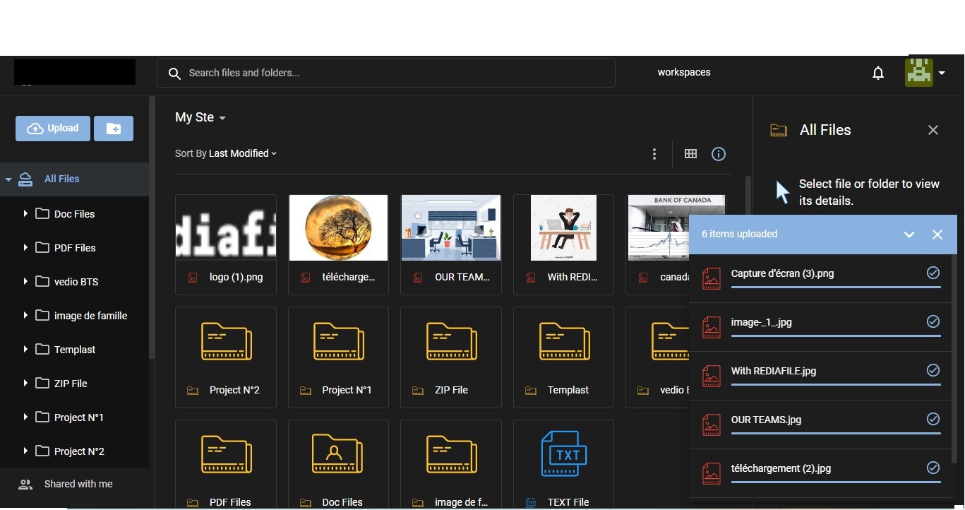The image size is (965, 510).
Task: Click the Project N°2 folder icon in grid
Action: [226, 342]
